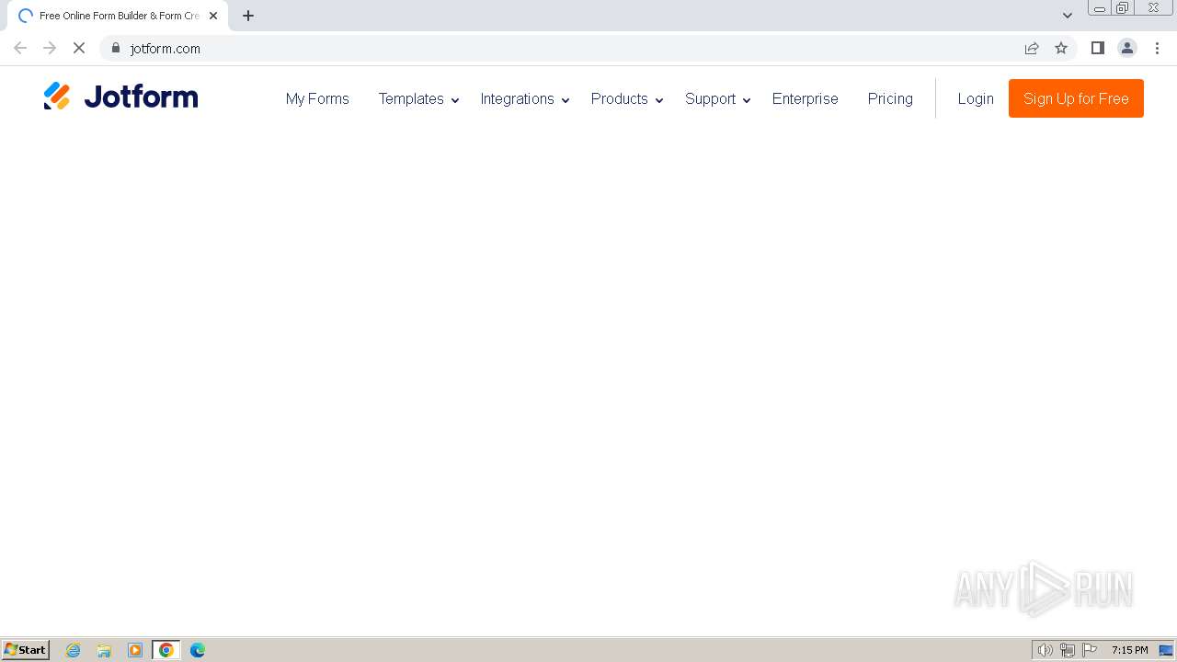Close the Jotform tab
Image resolution: width=1177 pixels, height=662 pixels.
click(213, 16)
